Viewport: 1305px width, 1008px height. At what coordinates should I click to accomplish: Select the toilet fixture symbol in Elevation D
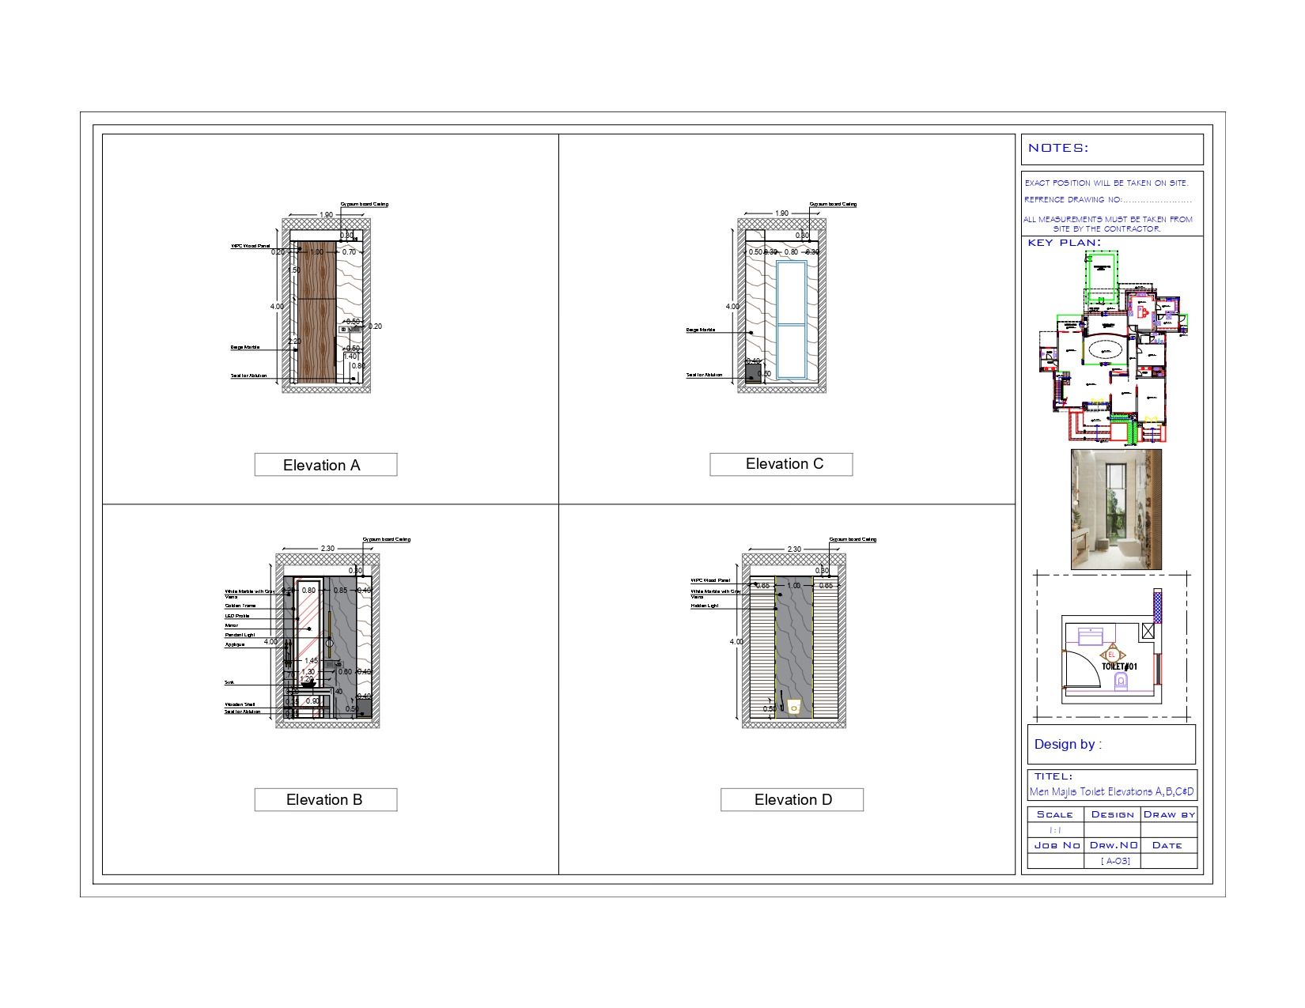coord(795,707)
